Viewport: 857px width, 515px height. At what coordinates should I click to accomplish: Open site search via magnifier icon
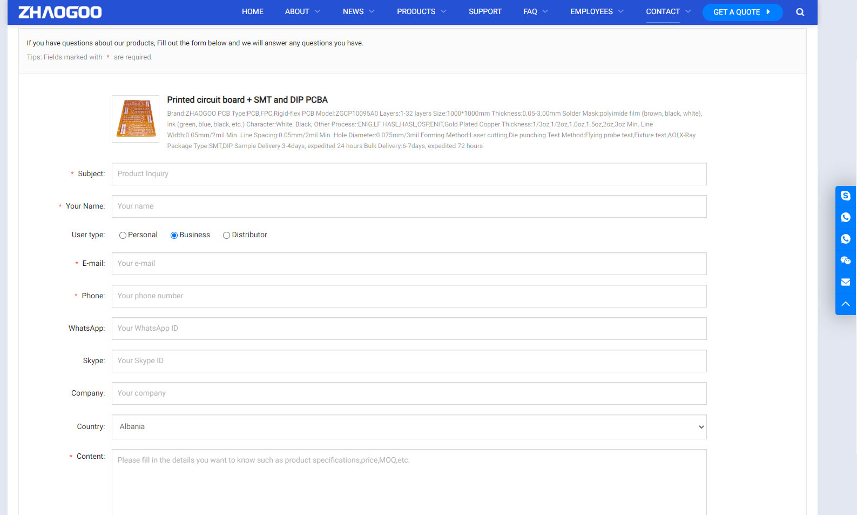(x=800, y=12)
